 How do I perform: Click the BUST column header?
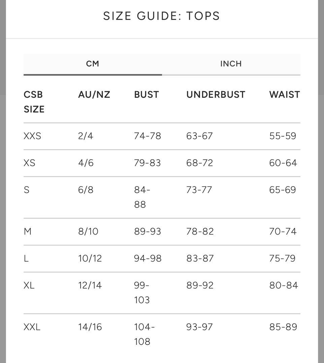pyautogui.click(x=147, y=95)
